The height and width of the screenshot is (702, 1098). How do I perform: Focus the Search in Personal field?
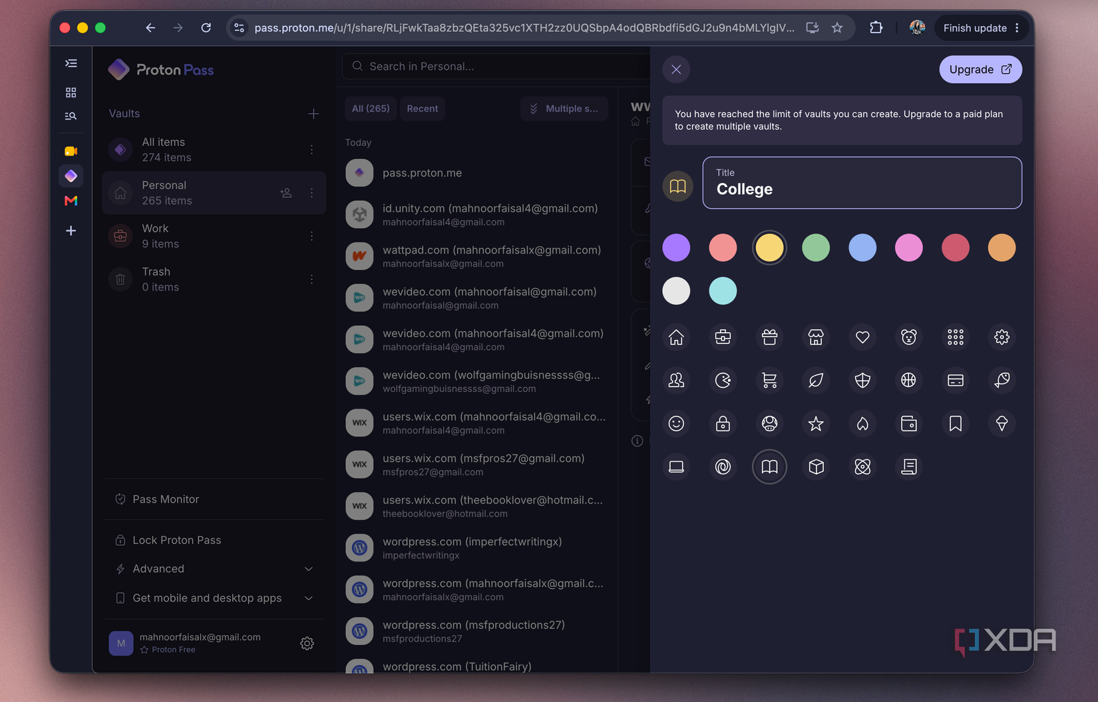click(496, 67)
